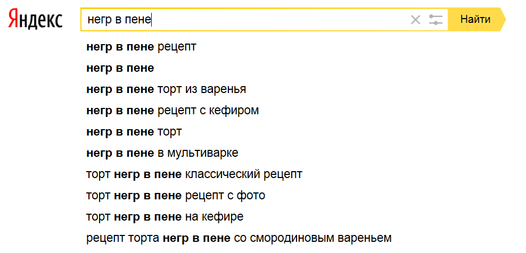Select suggestion "рецепт с кефиром"

[x=172, y=111]
